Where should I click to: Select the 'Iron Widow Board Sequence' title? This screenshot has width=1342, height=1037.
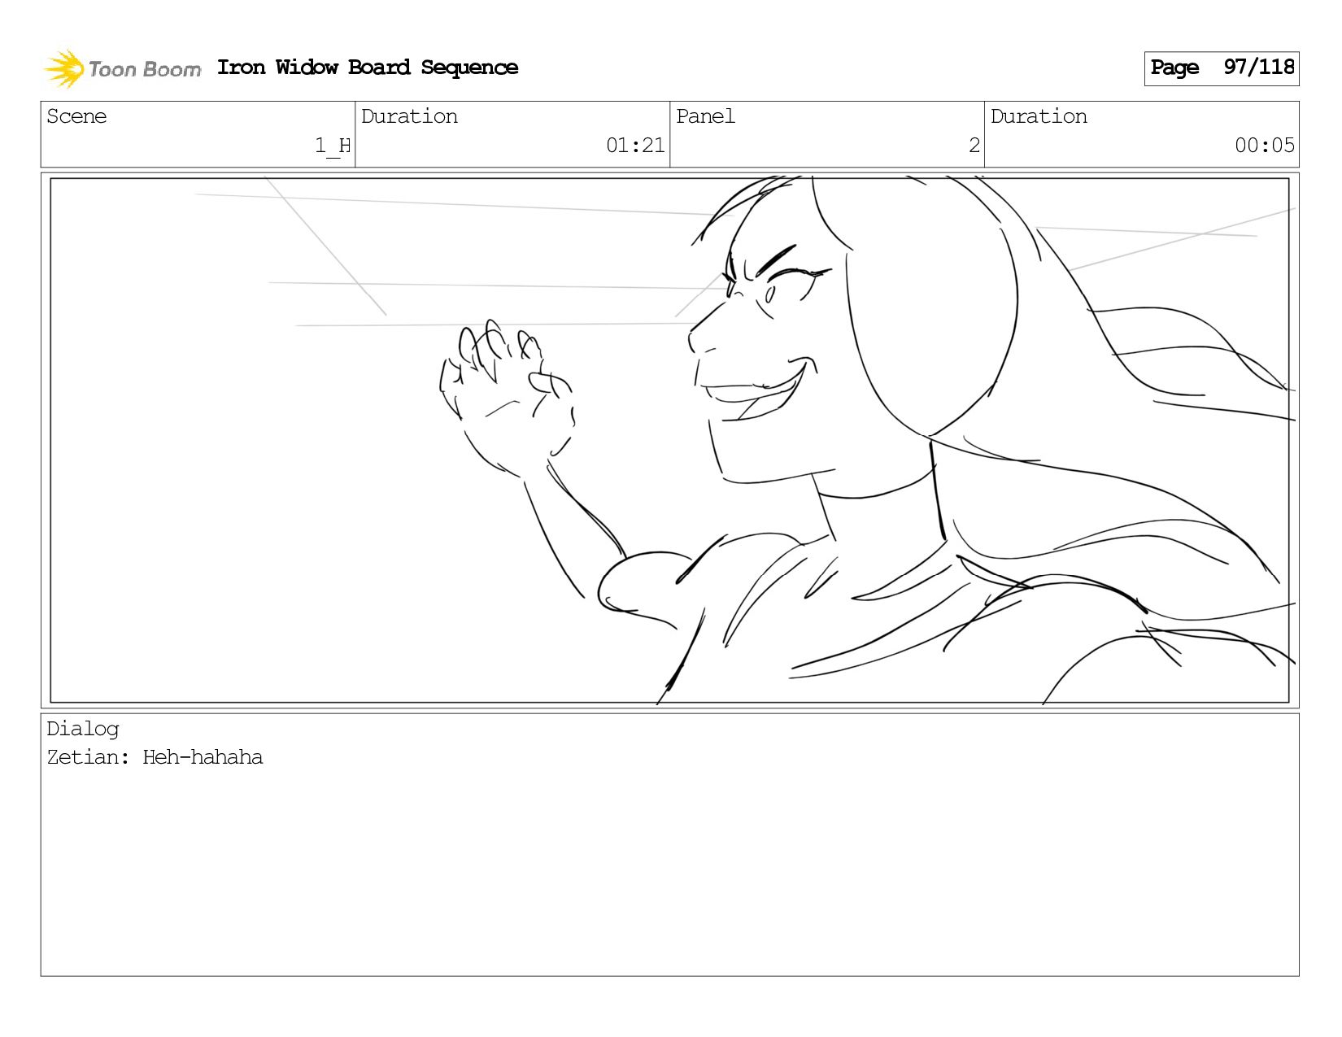368,68
